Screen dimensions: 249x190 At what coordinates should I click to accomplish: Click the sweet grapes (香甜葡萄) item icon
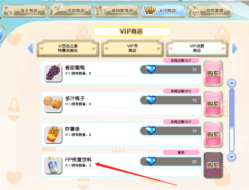click(53, 73)
